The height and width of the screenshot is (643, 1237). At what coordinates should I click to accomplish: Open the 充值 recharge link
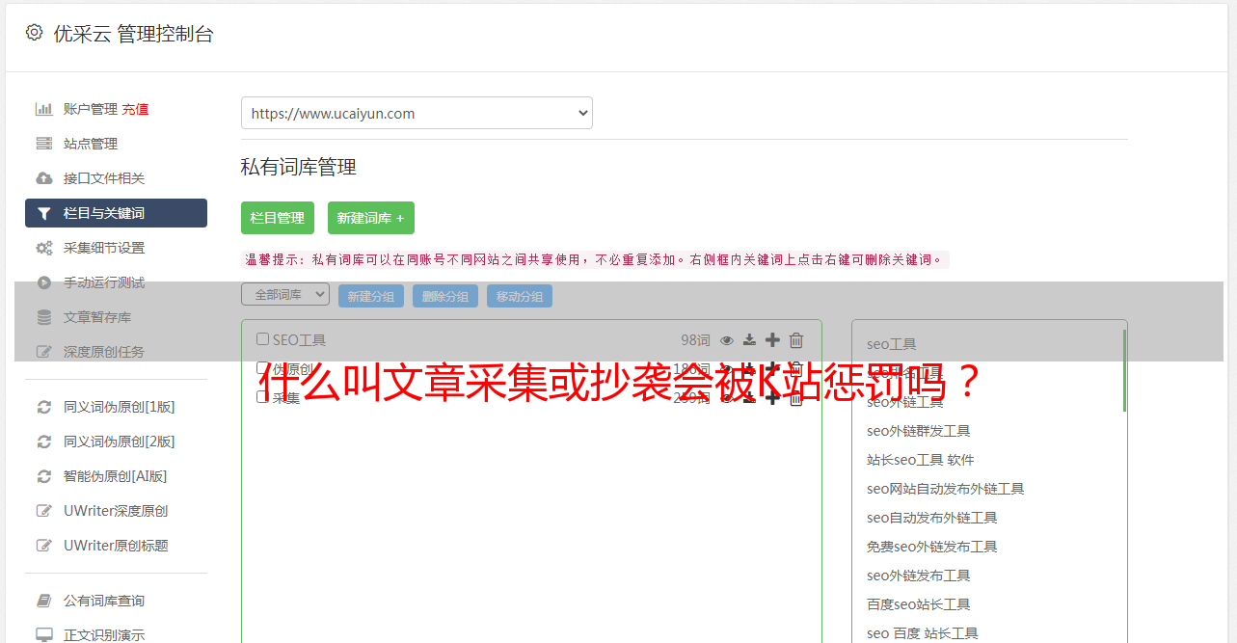click(135, 109)
